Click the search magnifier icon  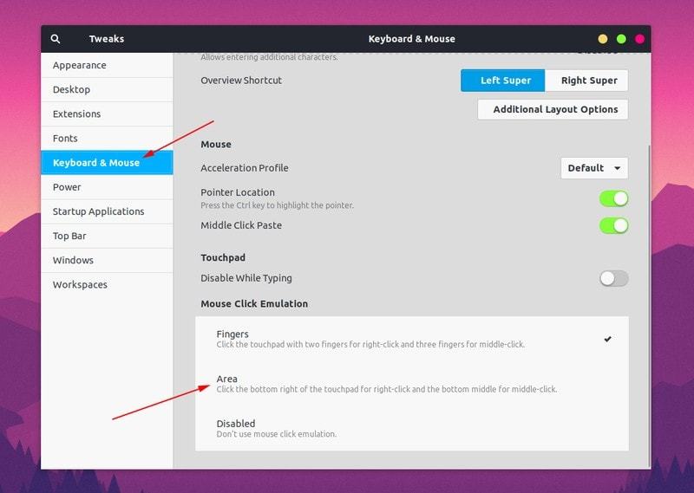click(56, 39)
